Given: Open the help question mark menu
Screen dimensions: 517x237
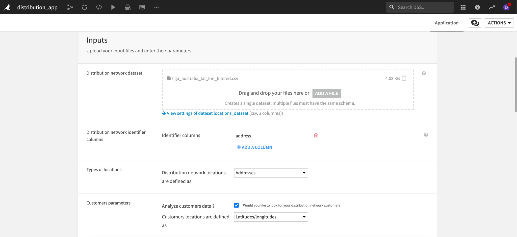Looking at the screenshot, I should (x=477, y=7).
